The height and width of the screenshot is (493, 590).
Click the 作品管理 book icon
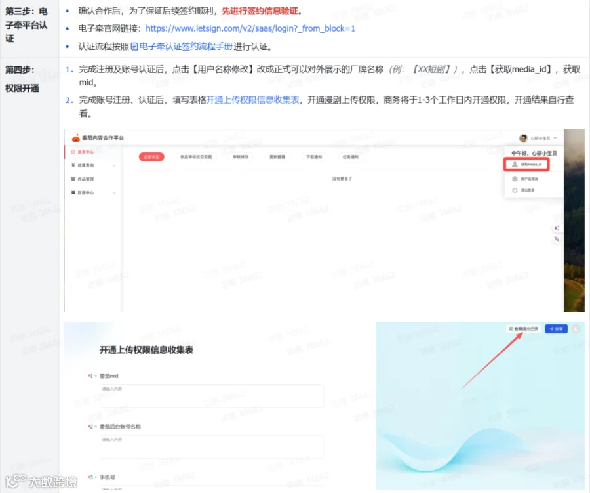[73, 179]
